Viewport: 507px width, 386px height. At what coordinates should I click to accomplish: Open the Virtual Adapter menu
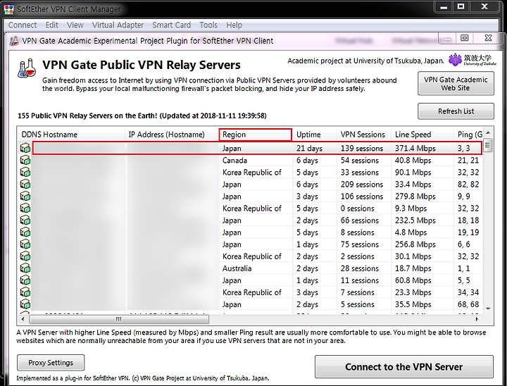click(x=118, y=25)
